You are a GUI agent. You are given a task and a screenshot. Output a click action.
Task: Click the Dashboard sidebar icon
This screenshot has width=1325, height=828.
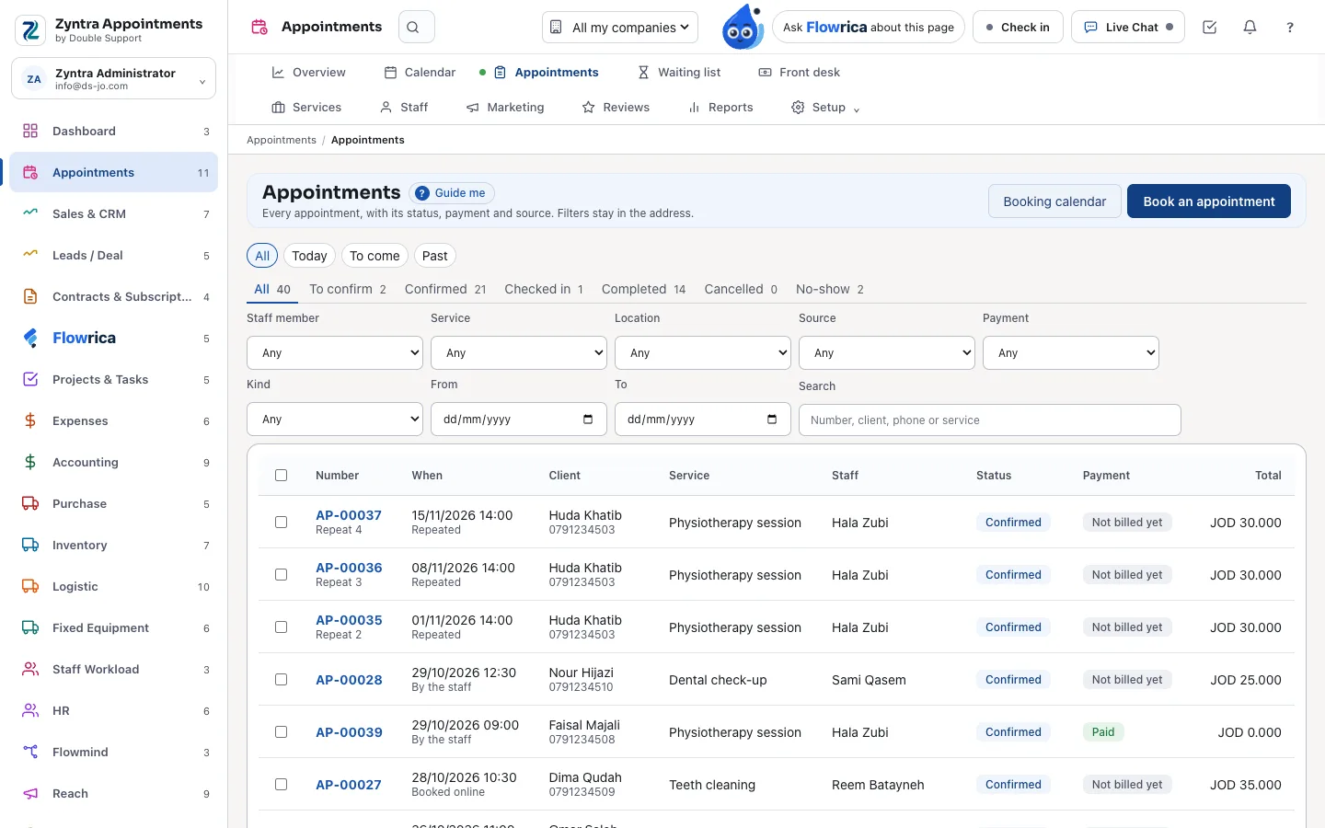[30, 131]
